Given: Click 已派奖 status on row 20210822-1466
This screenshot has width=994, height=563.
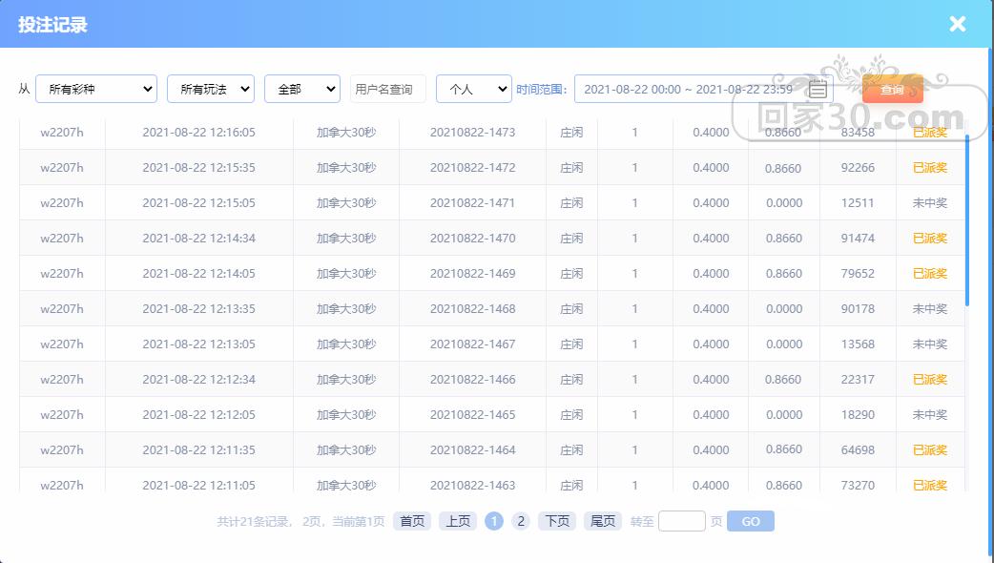Looking at the screenshot, I should pyautogui.click(x=929, y=380).
